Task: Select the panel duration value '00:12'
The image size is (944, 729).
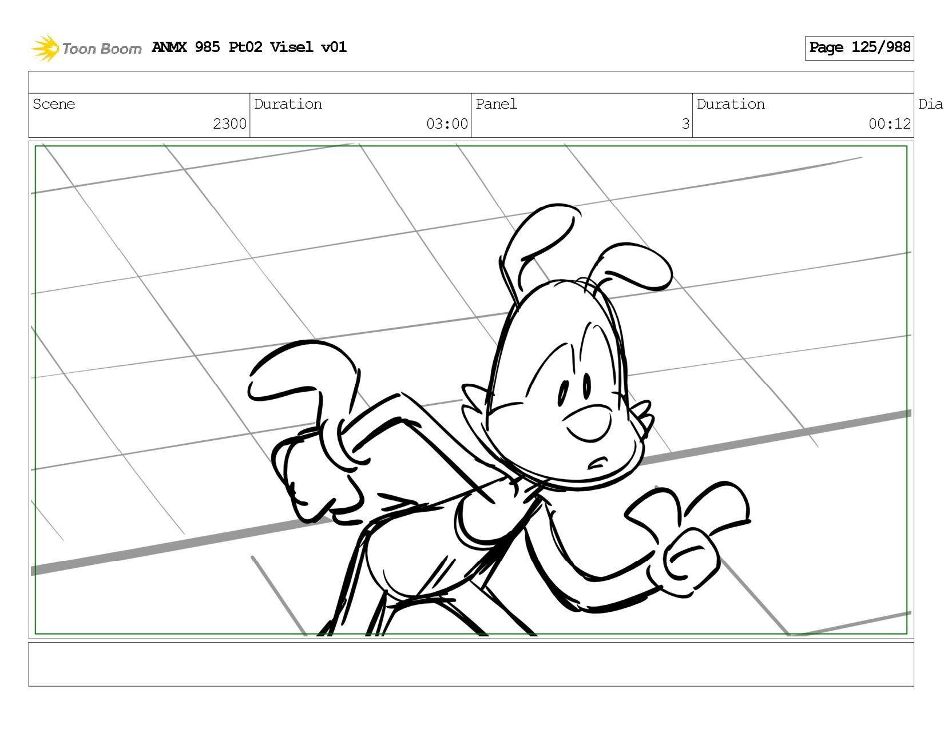Action: pyautogui.click(x=890, y=124)
